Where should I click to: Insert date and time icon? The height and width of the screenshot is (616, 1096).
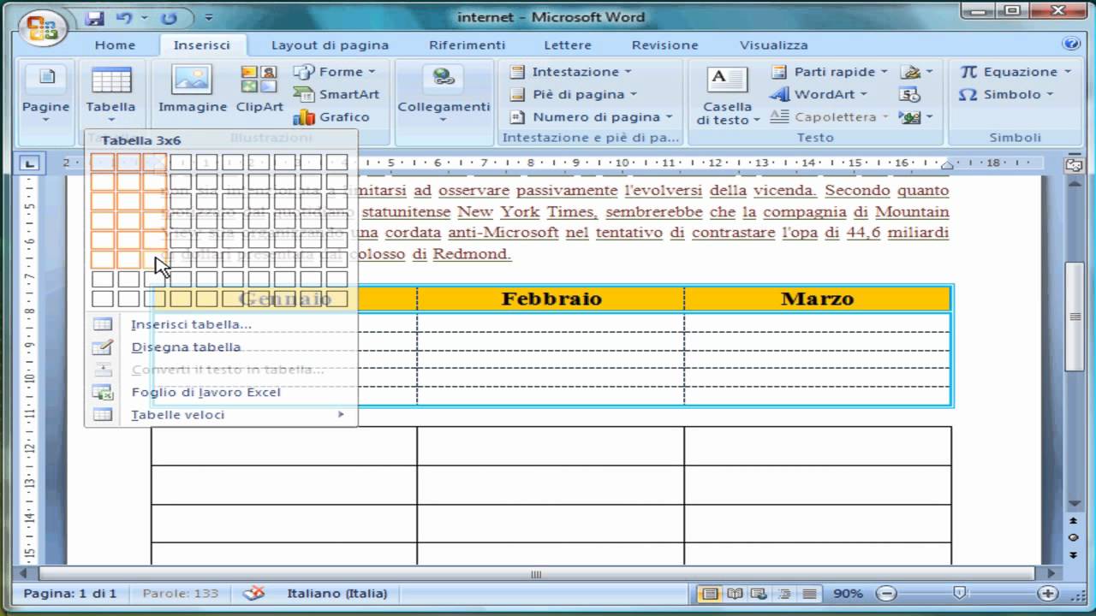tap(910, 94)
